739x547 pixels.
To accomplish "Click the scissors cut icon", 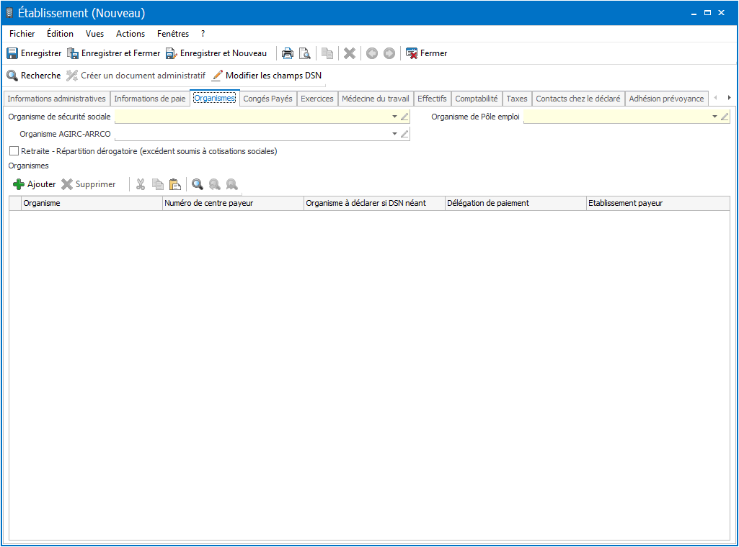I will pos(141,184).
